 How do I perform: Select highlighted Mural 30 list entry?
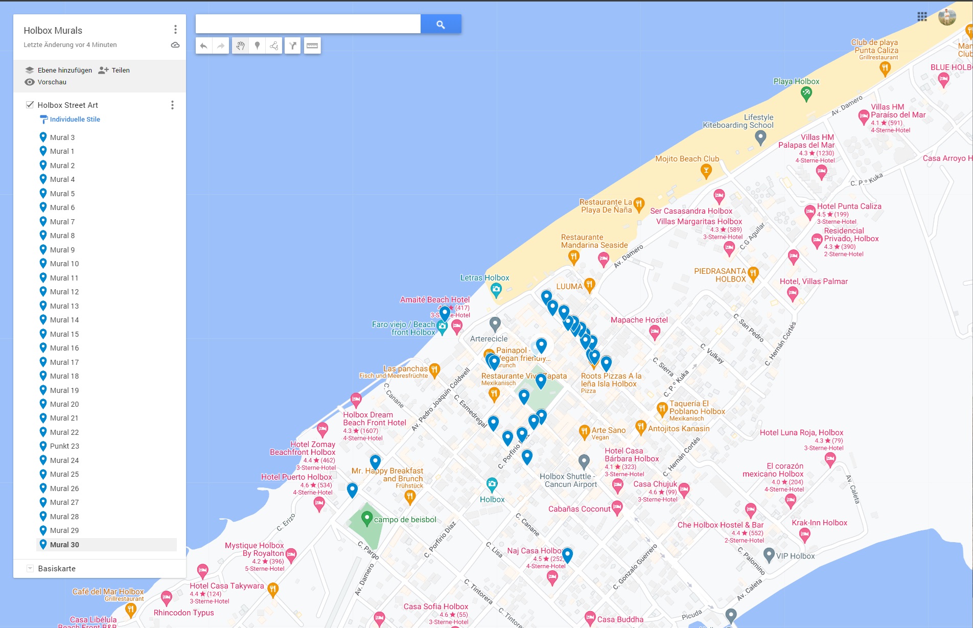[106, 545]
